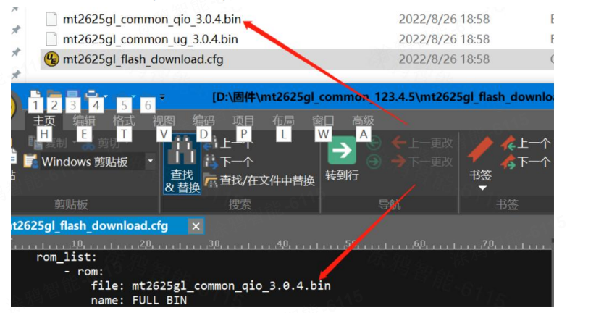Close the mt2625gl_flash_download.cfg file tab

point(196,227)
